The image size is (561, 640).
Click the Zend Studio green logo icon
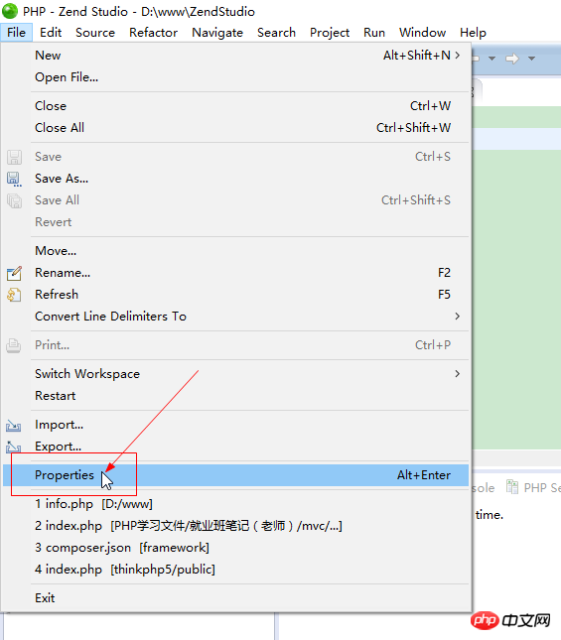10,11
